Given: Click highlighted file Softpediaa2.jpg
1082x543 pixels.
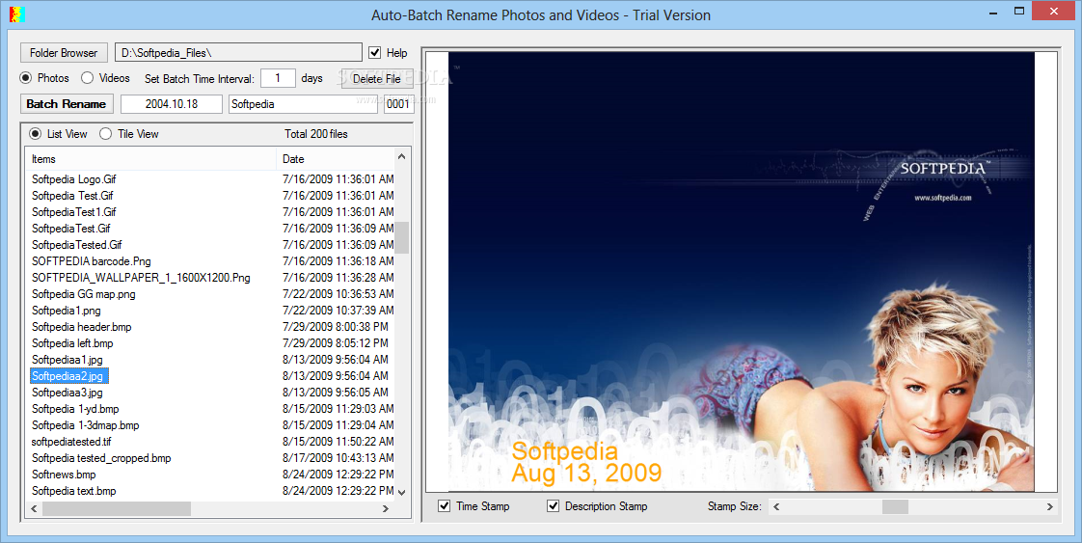Looking at the screenshot, I should tap(69, 376).
